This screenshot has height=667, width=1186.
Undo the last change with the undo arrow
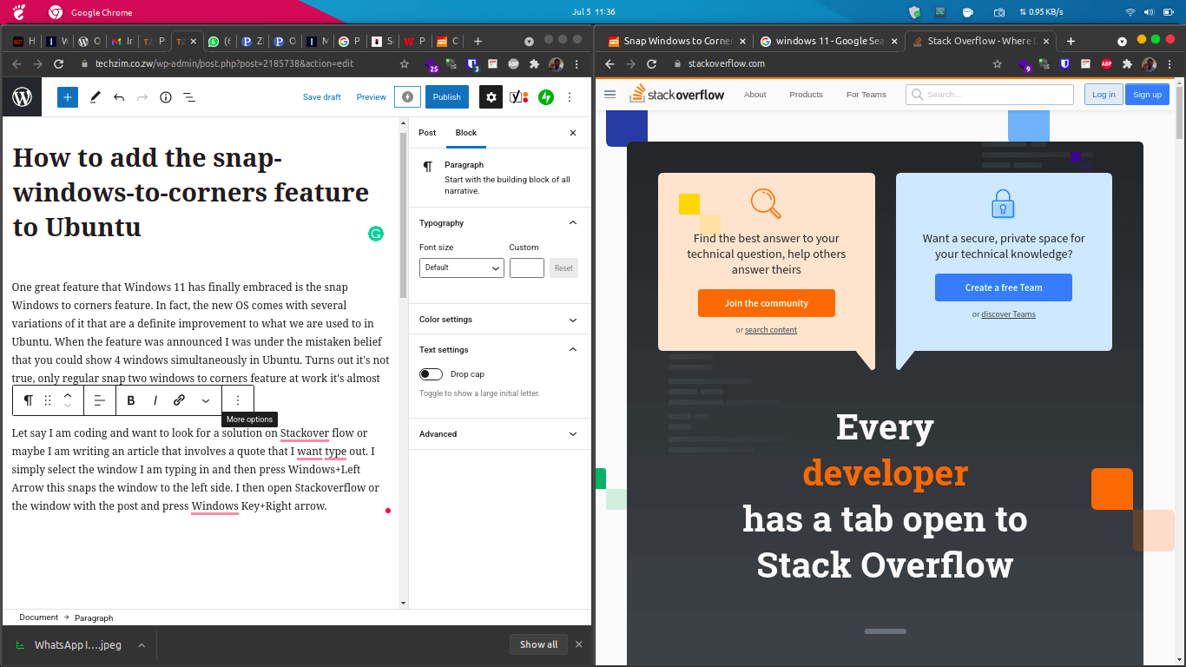coord(119,96)
